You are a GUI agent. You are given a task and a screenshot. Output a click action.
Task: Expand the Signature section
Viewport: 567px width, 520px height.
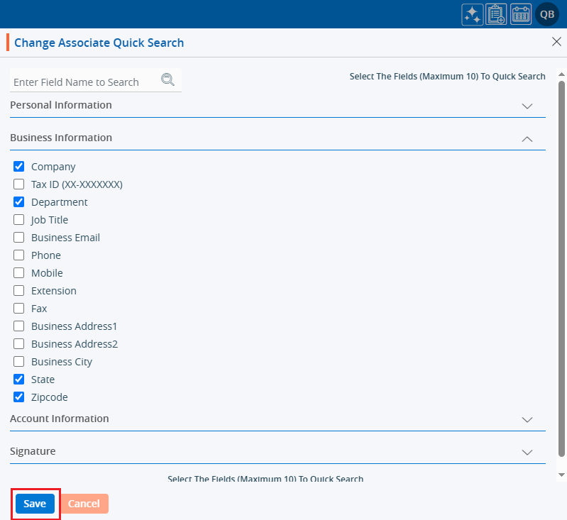coord(527,452)
